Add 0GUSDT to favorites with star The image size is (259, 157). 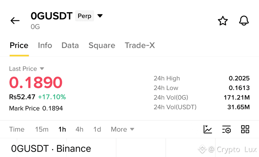click(223, 21)
